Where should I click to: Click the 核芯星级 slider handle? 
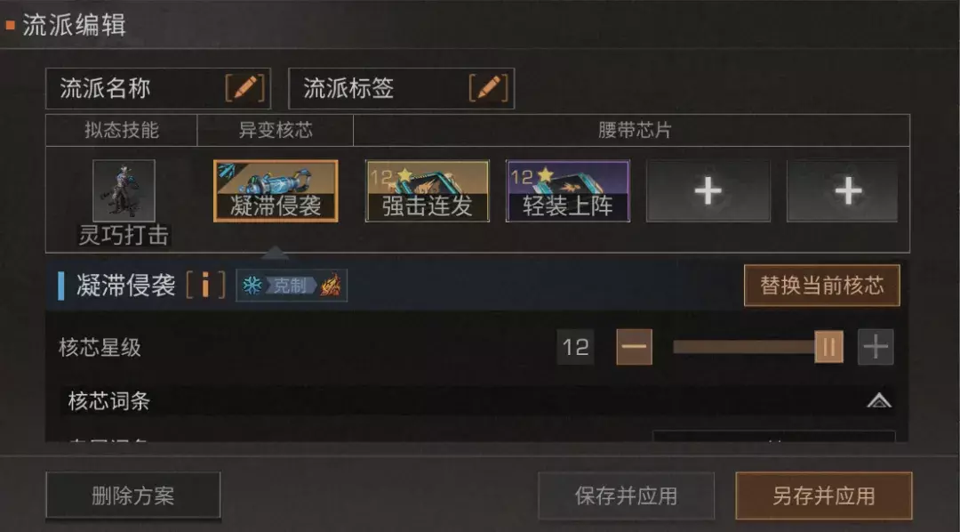(x=829, y=347)
